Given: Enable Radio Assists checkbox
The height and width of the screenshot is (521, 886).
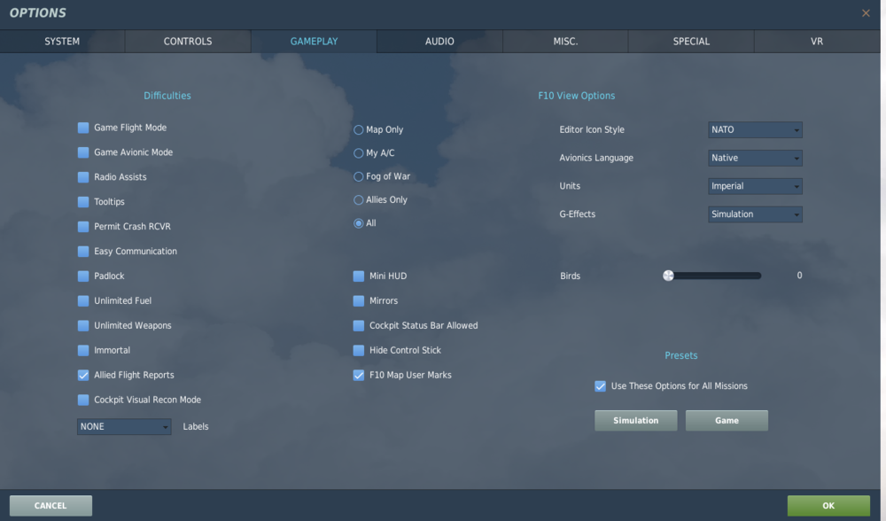Looking at the screenshot, I should [83, 177].
